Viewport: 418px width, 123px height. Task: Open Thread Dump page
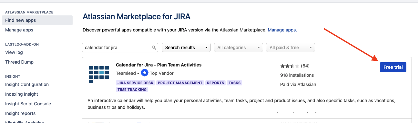point(19,62)
